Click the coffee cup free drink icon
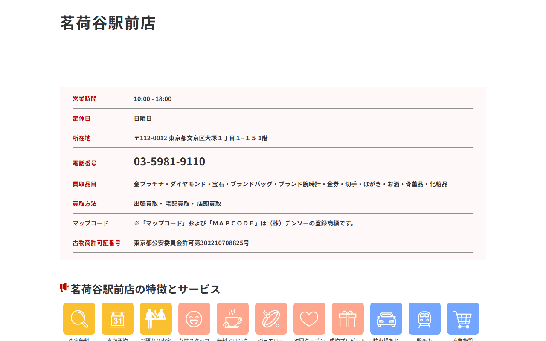 click(x=232, y=318)
